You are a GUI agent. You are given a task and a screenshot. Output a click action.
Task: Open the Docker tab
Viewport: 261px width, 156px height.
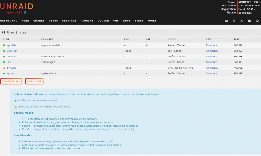pyautogui.click(x=103, y=21)
